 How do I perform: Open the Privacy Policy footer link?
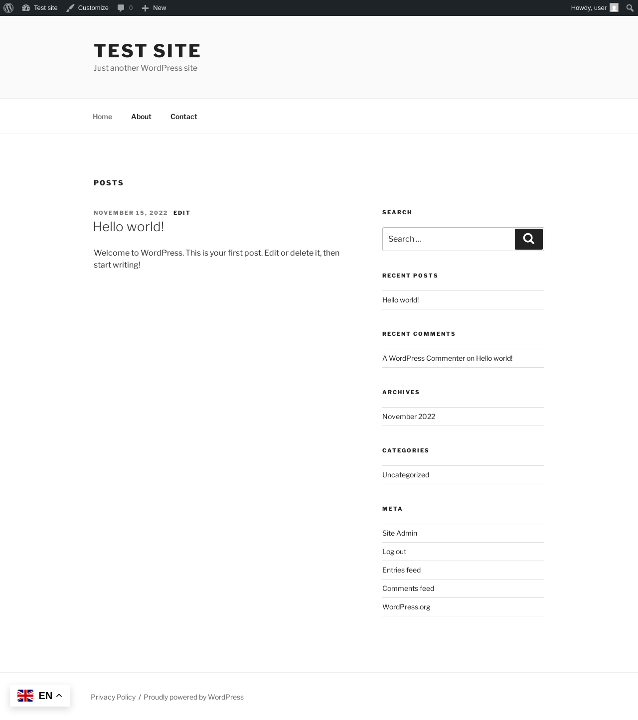click(113, 697)
